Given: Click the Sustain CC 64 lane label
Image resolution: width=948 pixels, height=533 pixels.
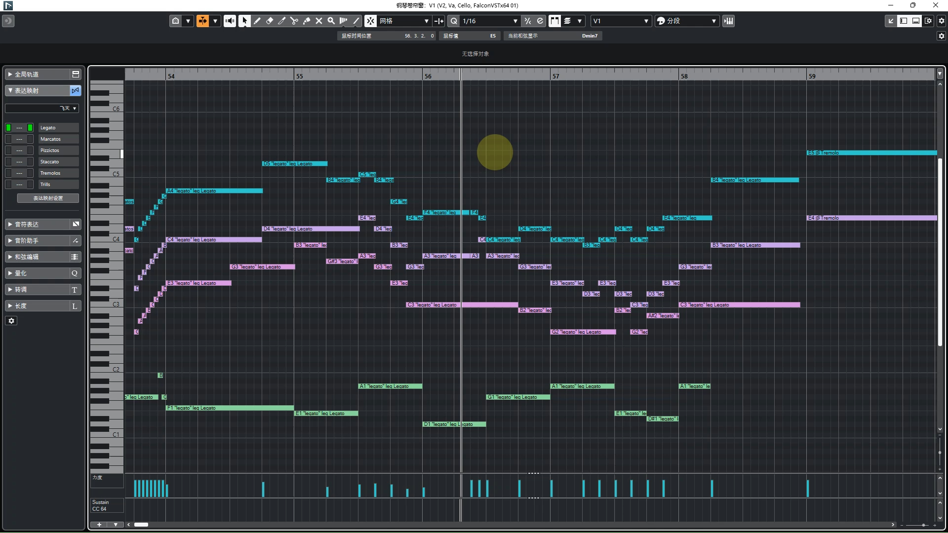Looking at the screenshot, I should click(107, 506).
